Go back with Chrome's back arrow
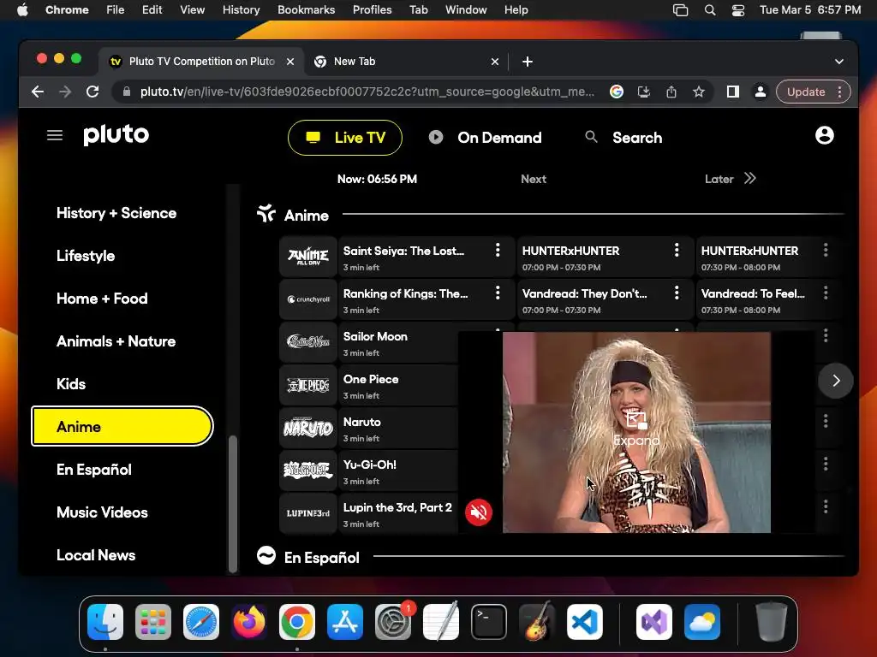 pos(38,92)
